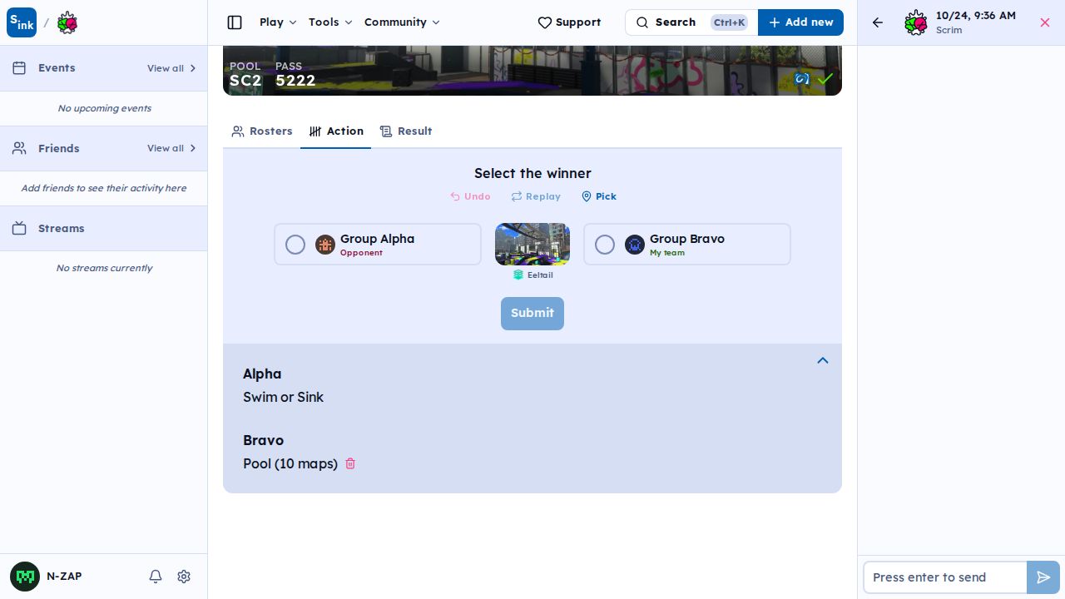
Task: Click the Add new button
Action: pos(800,22)
